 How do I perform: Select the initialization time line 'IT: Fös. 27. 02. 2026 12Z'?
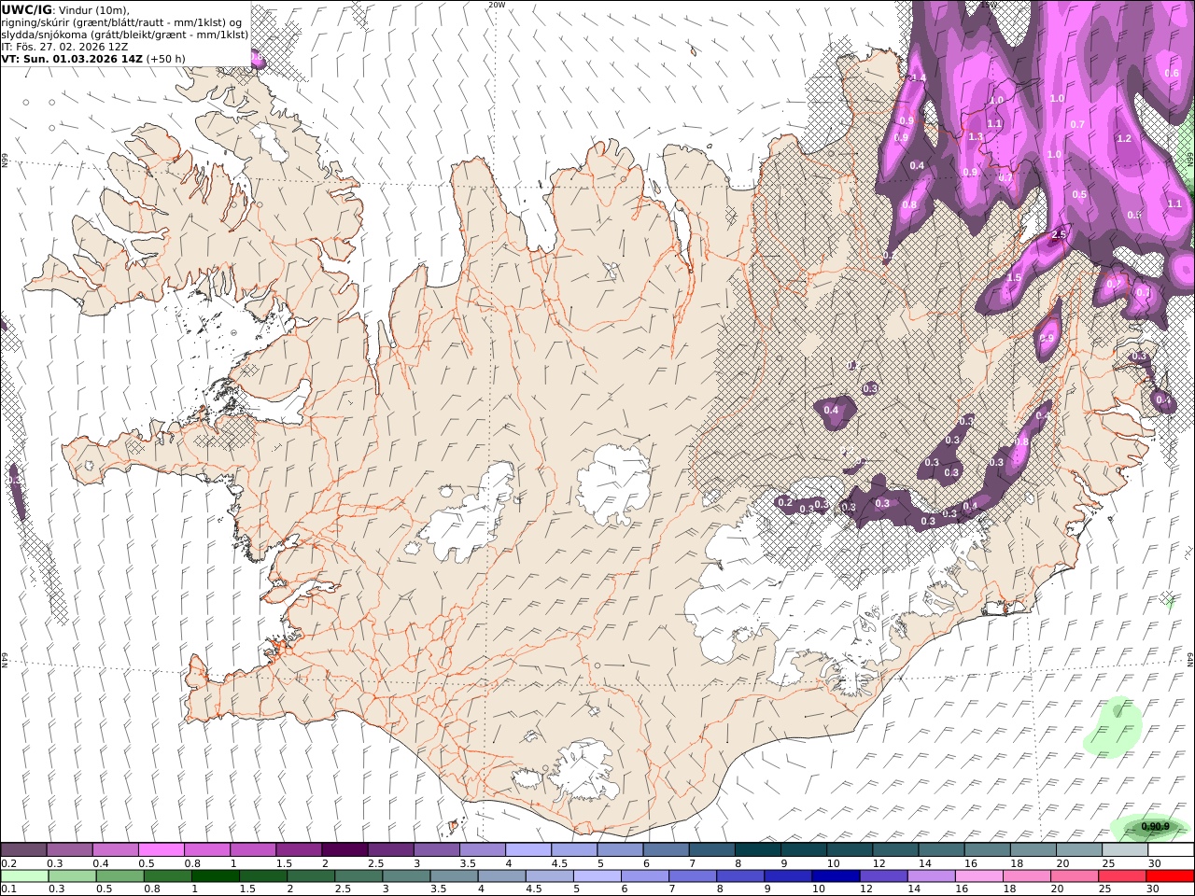65,46
